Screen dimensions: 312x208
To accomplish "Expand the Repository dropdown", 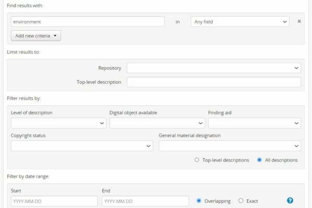I will tap(214, 68).
